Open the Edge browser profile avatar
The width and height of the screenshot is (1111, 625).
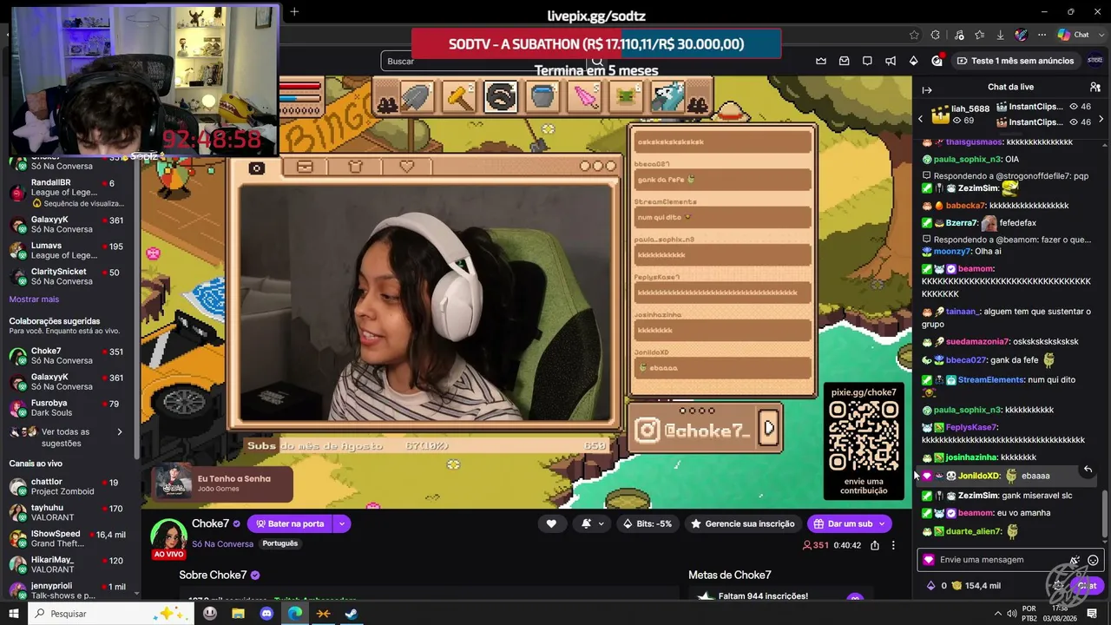[1022, 35]
